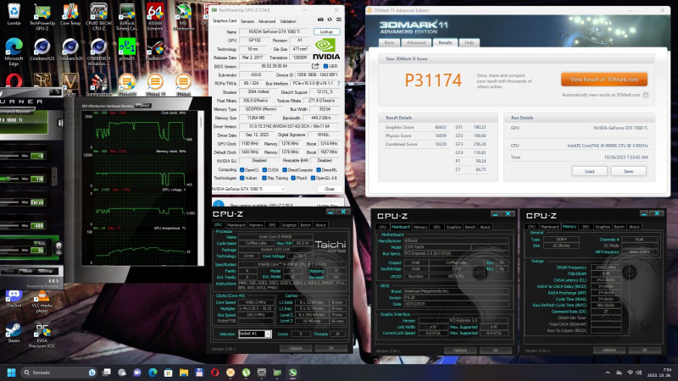Image resolution: width=678 pixels, height=381 pixels.
Task: Open the Cinebench20 desktop shortcut
Action: (70, 49)
